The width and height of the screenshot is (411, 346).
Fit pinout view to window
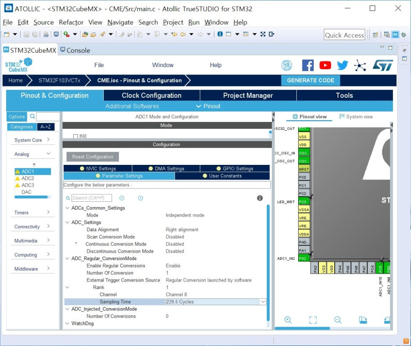coord(313,320)
